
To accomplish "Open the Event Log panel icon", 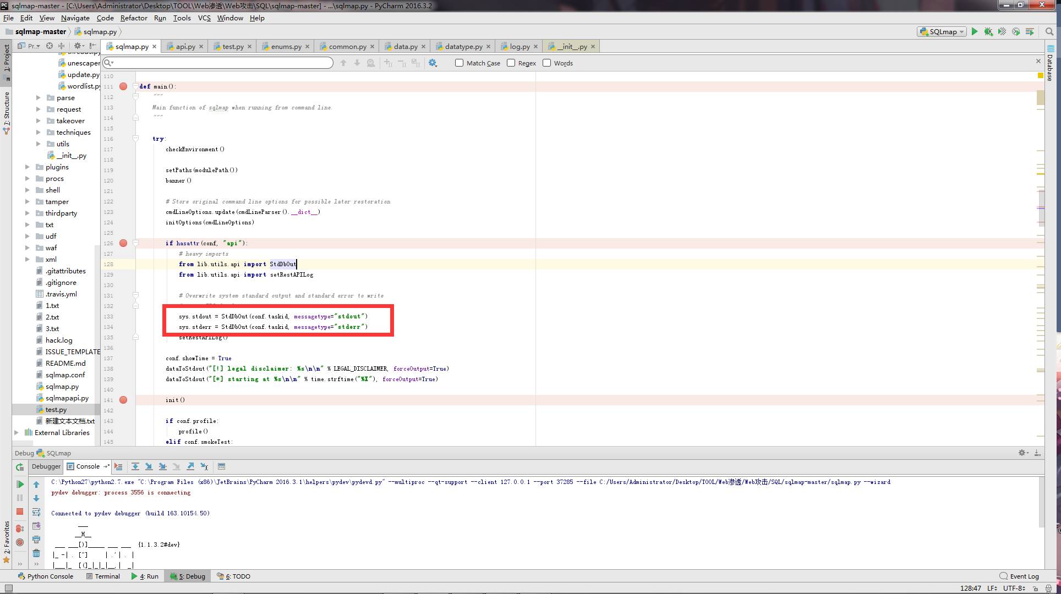I will point(1004,576).
